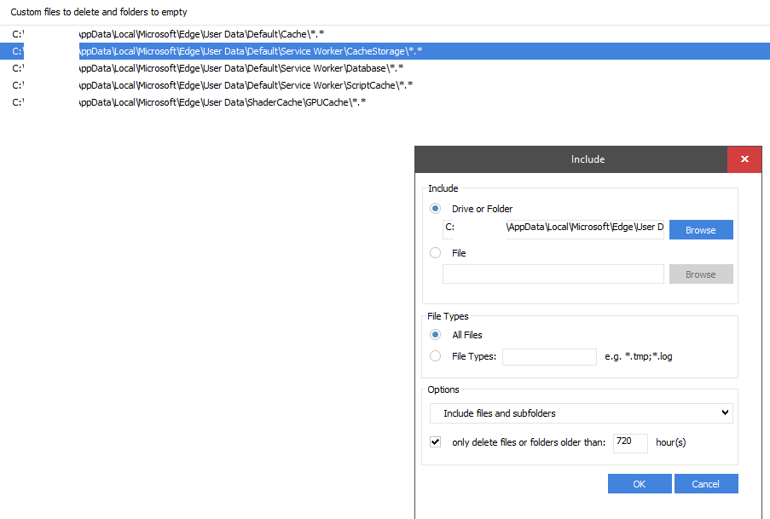The height and width of the screenshot is (519, 770).
Task: Close the Include dialog
Action: (x=744, y=159)
